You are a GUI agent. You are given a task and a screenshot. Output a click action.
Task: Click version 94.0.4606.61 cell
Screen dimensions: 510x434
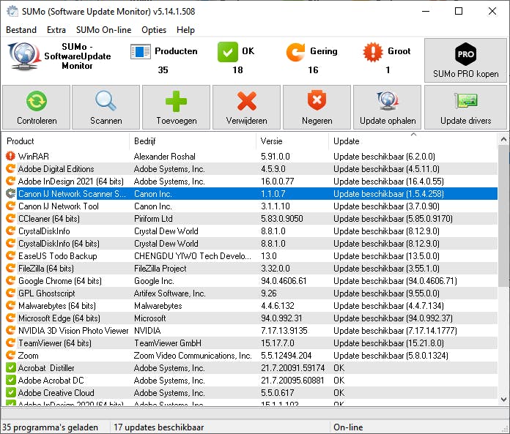[284, 280]
